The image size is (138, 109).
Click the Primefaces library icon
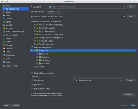40,60
